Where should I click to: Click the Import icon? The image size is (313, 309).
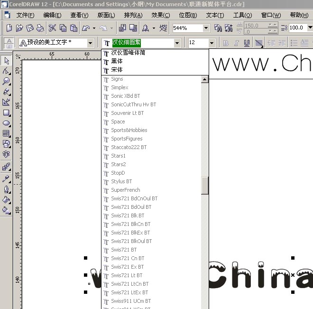[122, 28]
